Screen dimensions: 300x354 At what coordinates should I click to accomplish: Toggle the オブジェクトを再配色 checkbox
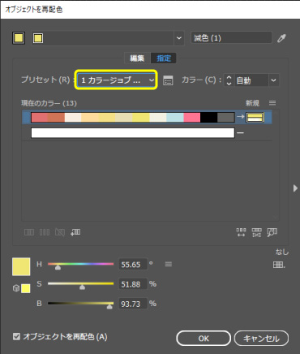pos(17,336)
